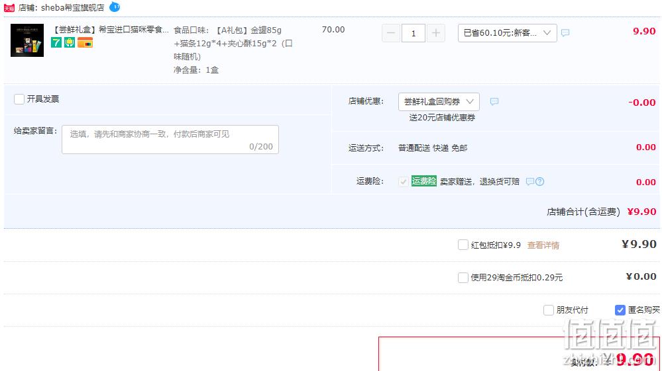Click the green 7-day return badge
The height and width of the screenshot is (371, 662).
click(x=56, y=42)
